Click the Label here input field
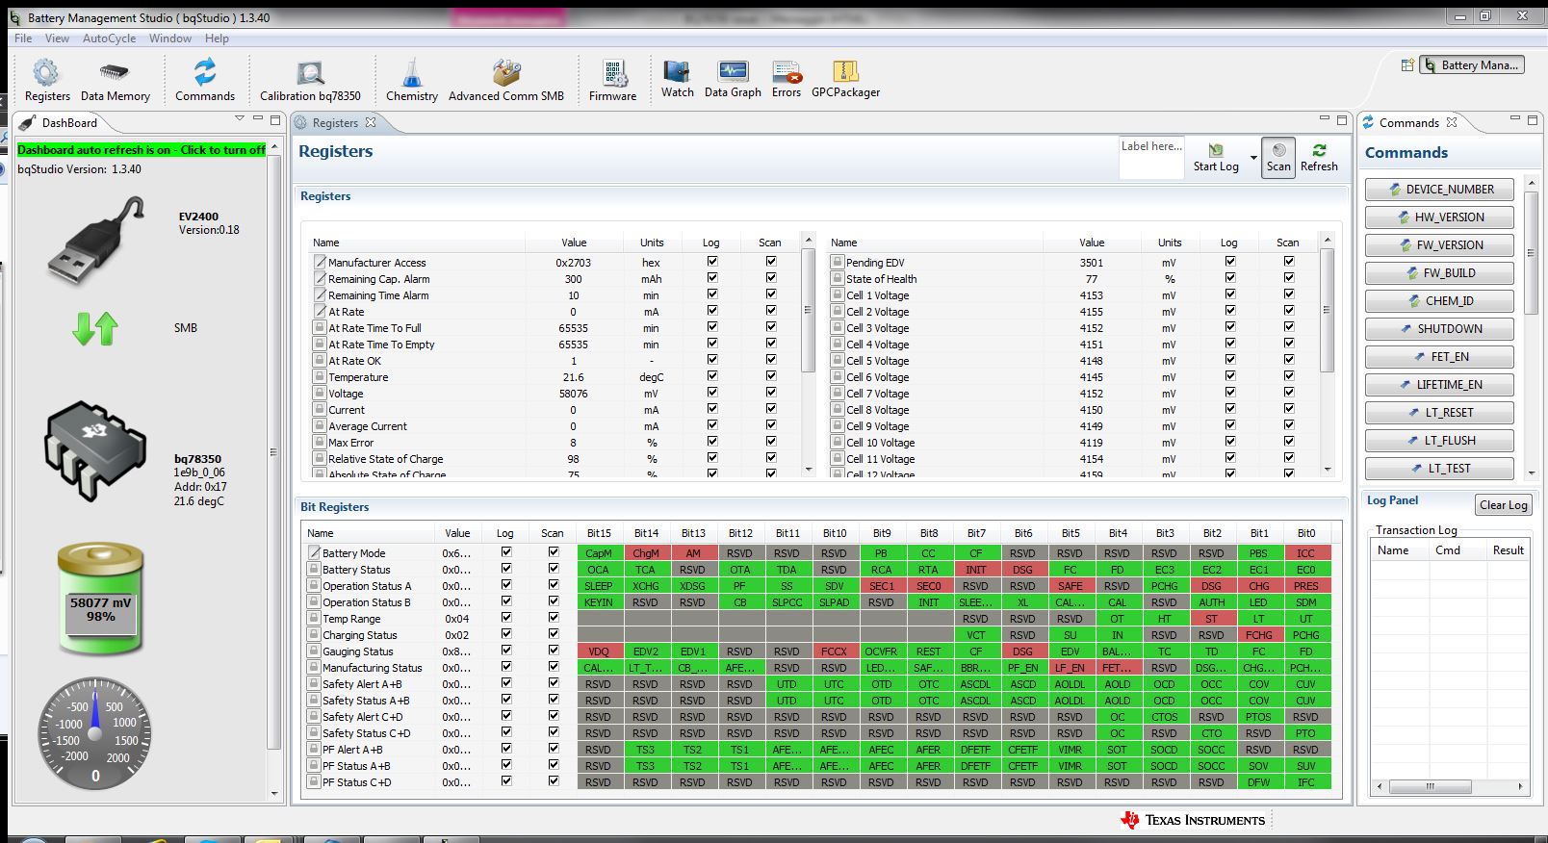Screen dimensions: 1548x843 pos(1151,158)
